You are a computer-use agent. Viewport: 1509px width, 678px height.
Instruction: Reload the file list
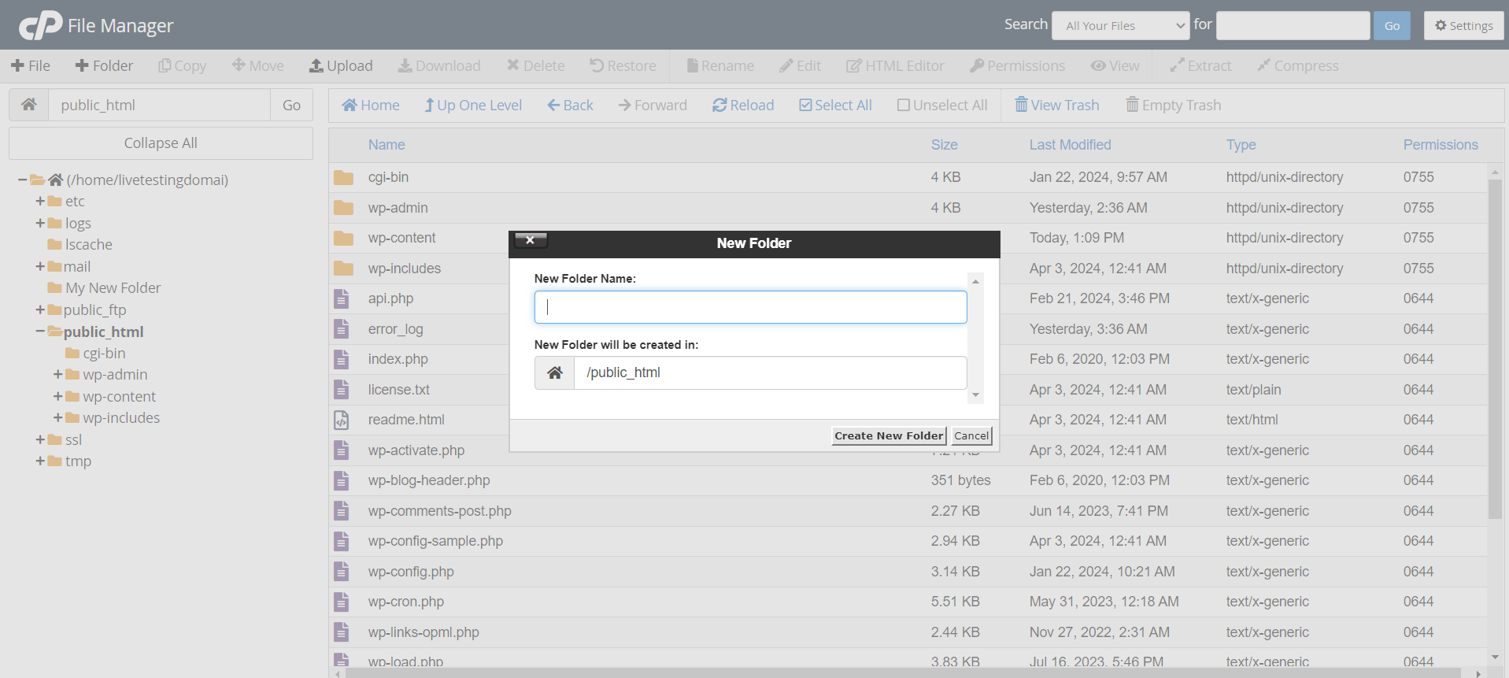click(x=743, y=105)
